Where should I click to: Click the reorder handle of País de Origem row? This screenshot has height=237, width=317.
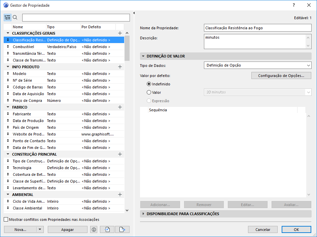click(8, 127)
